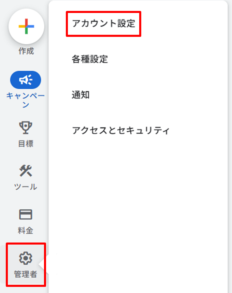This screenshot has width=232, height=293.
Task: Click the 作成 label under the plus
Action: click(26, 51)
